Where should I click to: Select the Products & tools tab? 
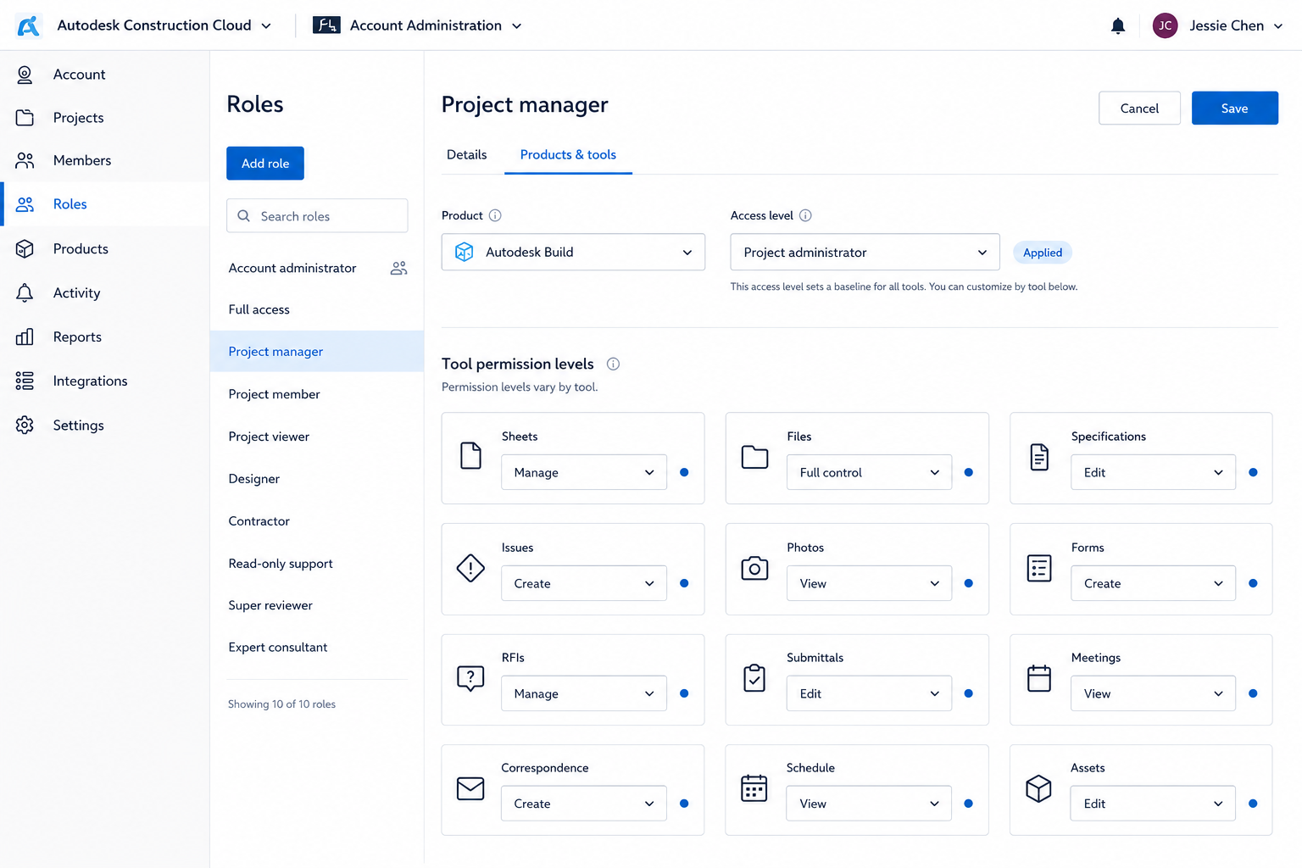tap(568, 154)
